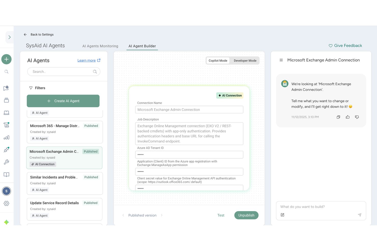Open the service desk queue icon in sidebar
Image resolution: width=377 pixels, height=251 pixels.
point(6,100)
